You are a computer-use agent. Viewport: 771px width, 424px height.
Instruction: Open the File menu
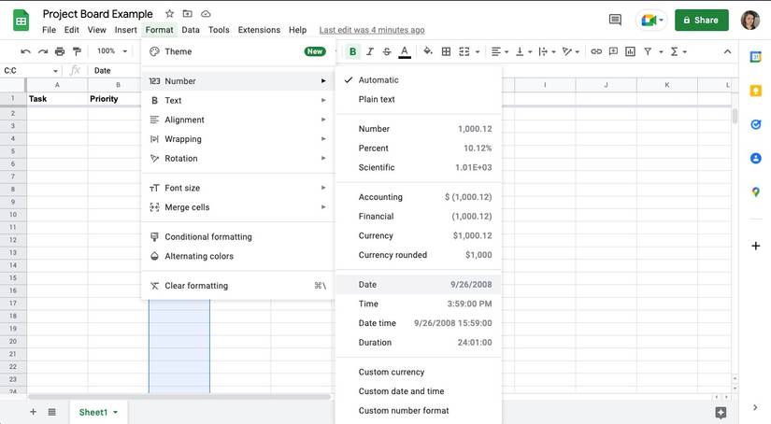coord(49,30)
